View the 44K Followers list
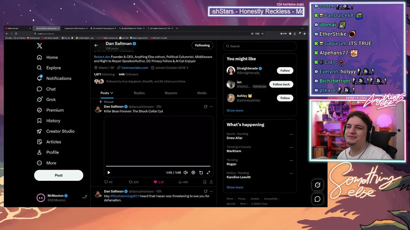The height and width of the screenshot is (230, 410). coord(128,74)
